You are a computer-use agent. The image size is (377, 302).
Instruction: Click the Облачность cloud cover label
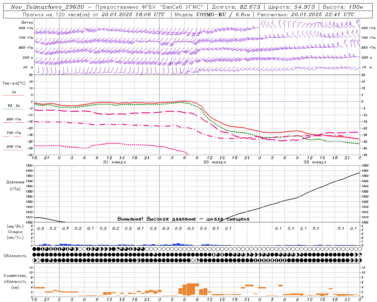coord(15,256)
